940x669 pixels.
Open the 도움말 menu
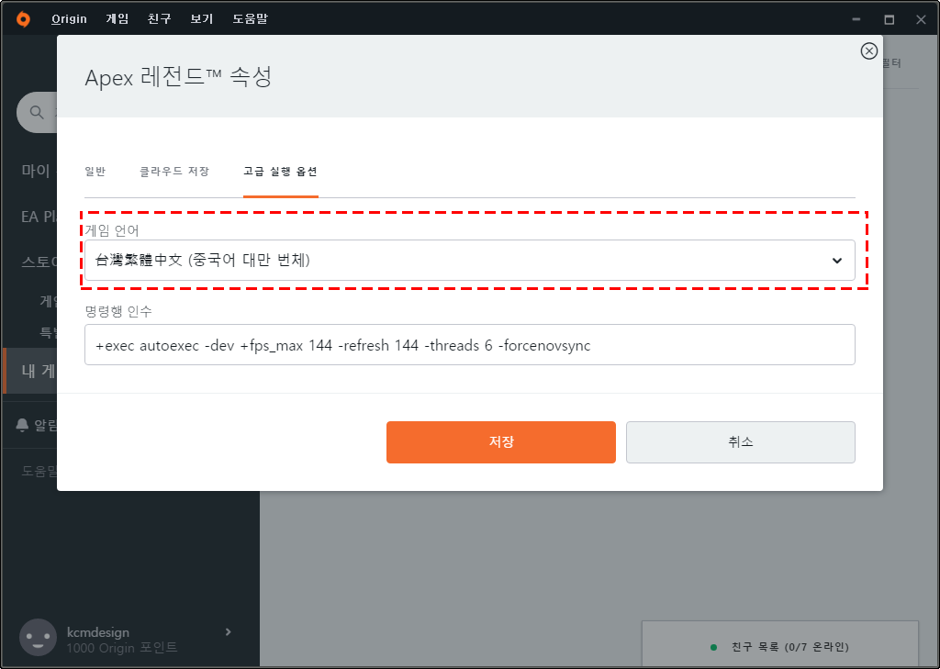point(250,19)
